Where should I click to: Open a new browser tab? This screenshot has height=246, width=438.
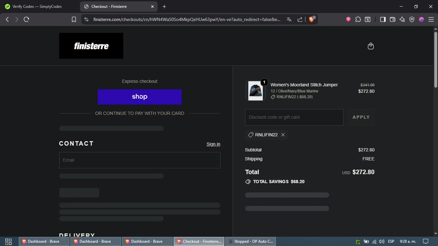pyautogui.click(x=164, y=6)
